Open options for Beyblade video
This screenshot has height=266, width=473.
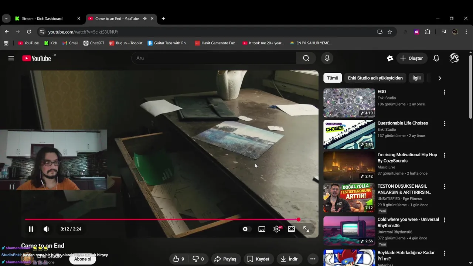pyautogui.click(x=445, y=253)
